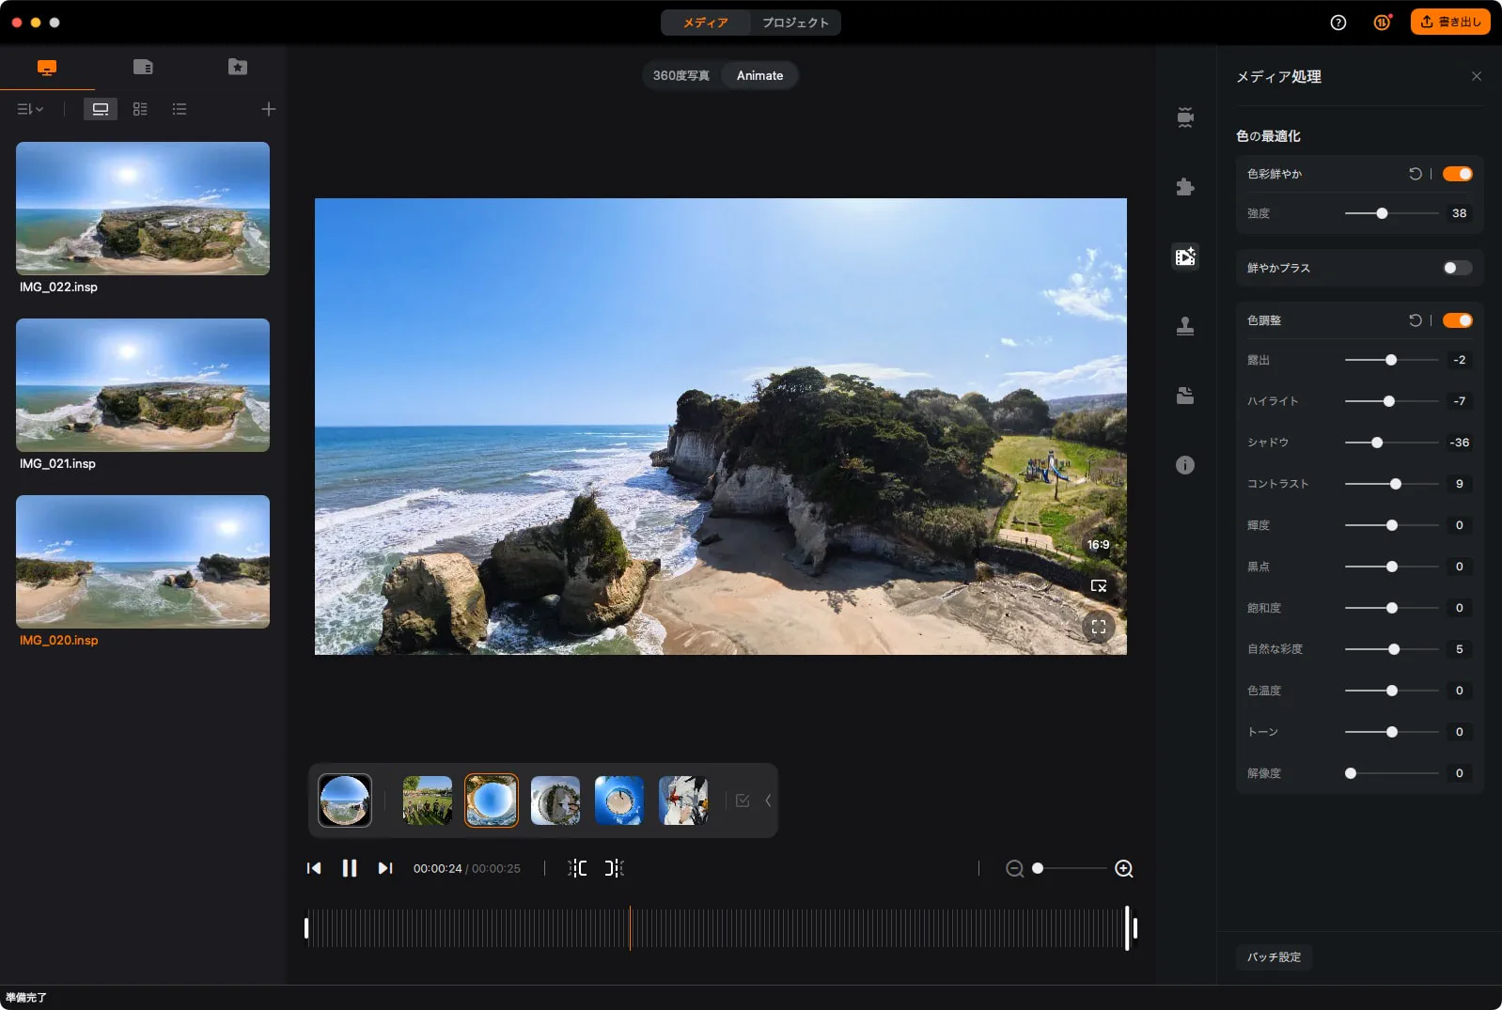Set trim end point icon
The width and height of the screenshot is (1502, 1010).
(x=614, y=868)
